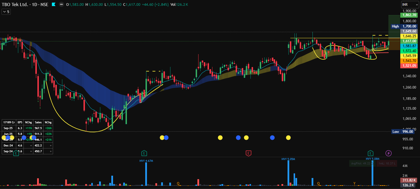Click the last yellow dot before the price axis
Image resolution: width=420 pixels, height=189 pixels.
(288, 138)
